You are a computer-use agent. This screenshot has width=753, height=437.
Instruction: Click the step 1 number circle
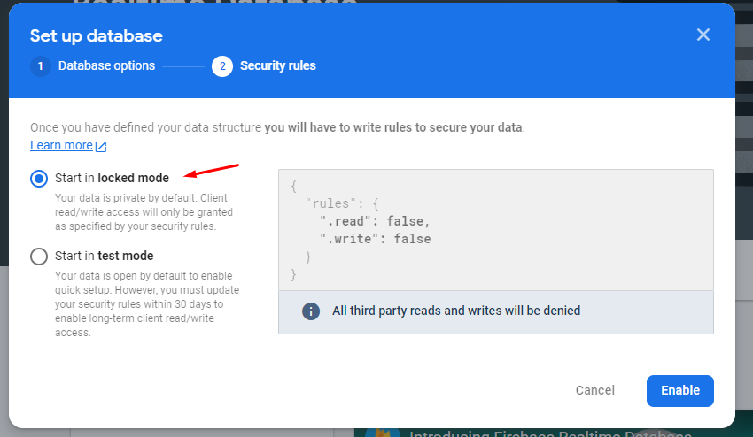click(x=40, y=66)
